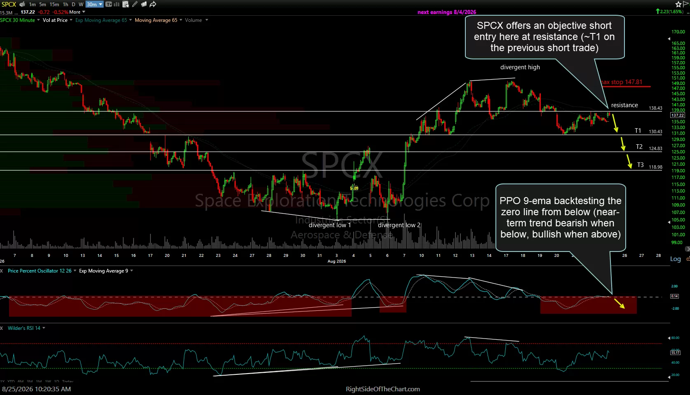Open the text tool (T) dropdown
The image size is (690, 395).
click(x=109, y=5)
